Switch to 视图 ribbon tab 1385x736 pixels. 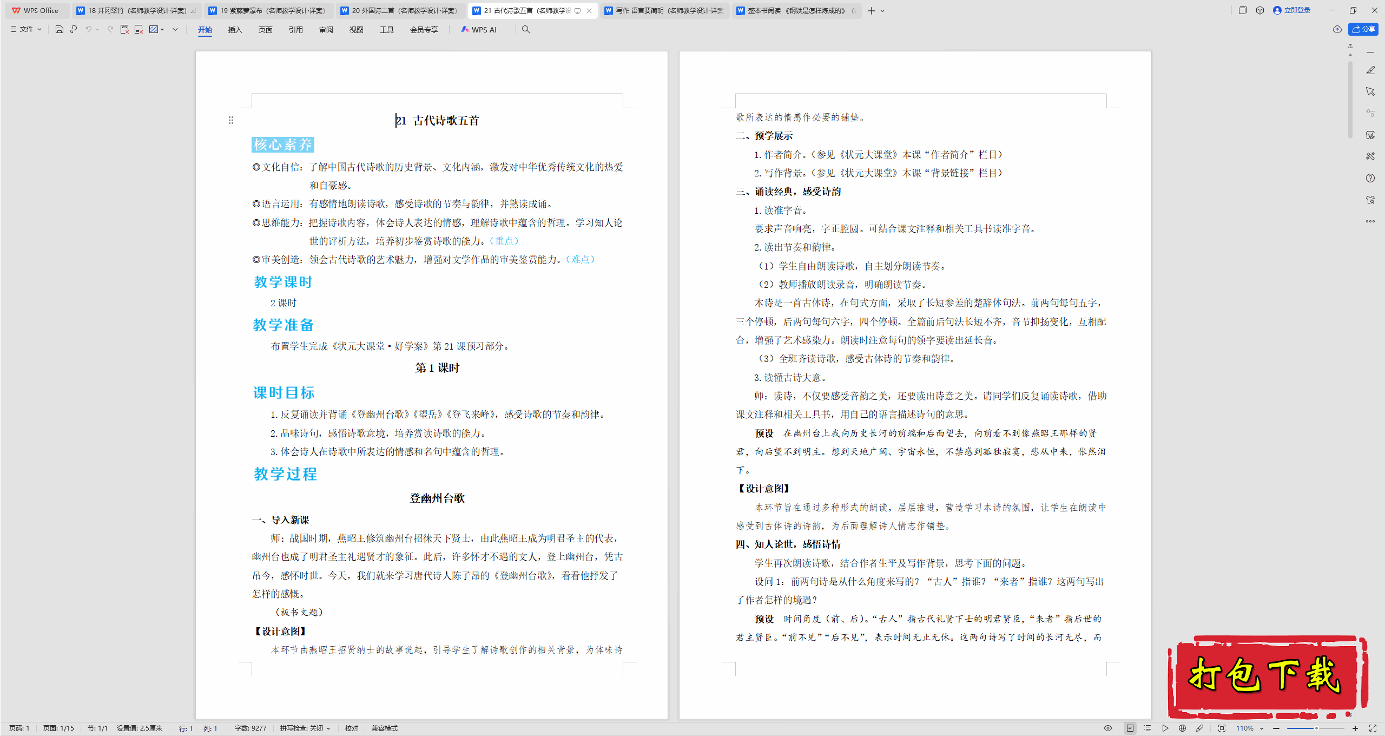[x=356, y=30]
